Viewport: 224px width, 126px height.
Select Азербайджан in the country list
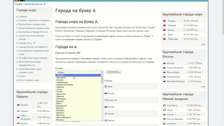[x=62, y=82]
